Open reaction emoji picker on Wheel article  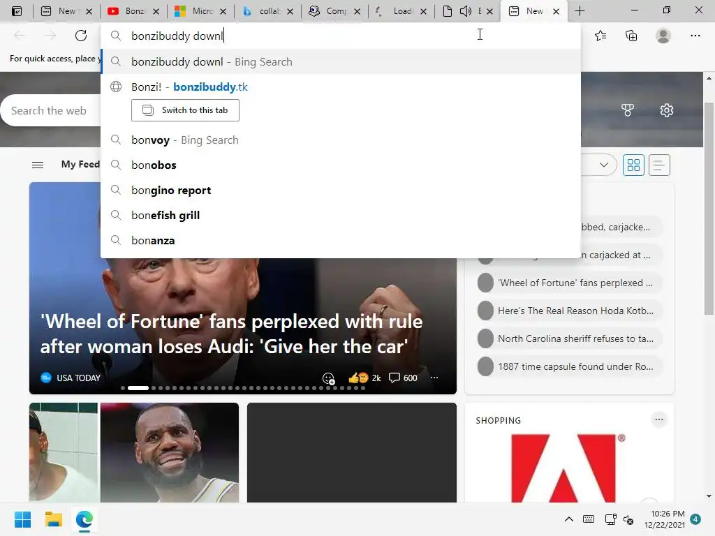[x=328, y=378]
